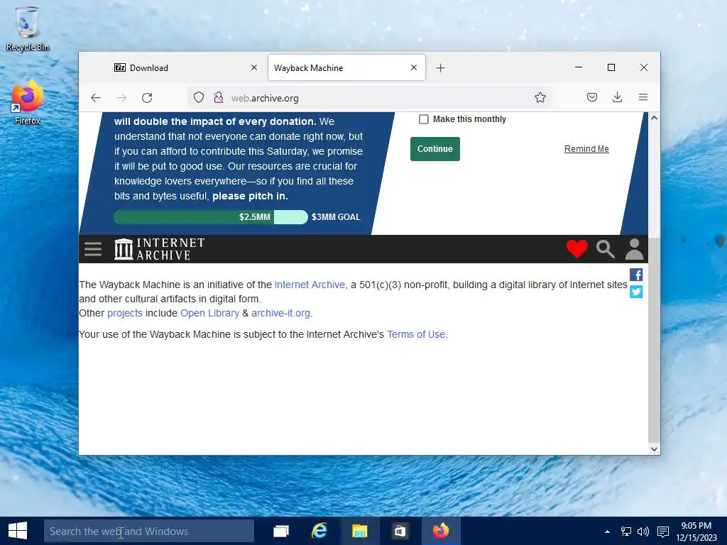Open the Store icon on the taskbar
Screen dimensions: 727x545
[400, 531]
